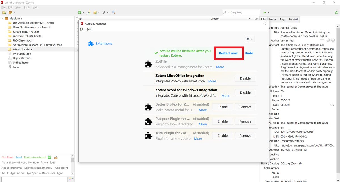Click the crayon icon in the tag selector
340x182 pixels.
tap(56, 157)
